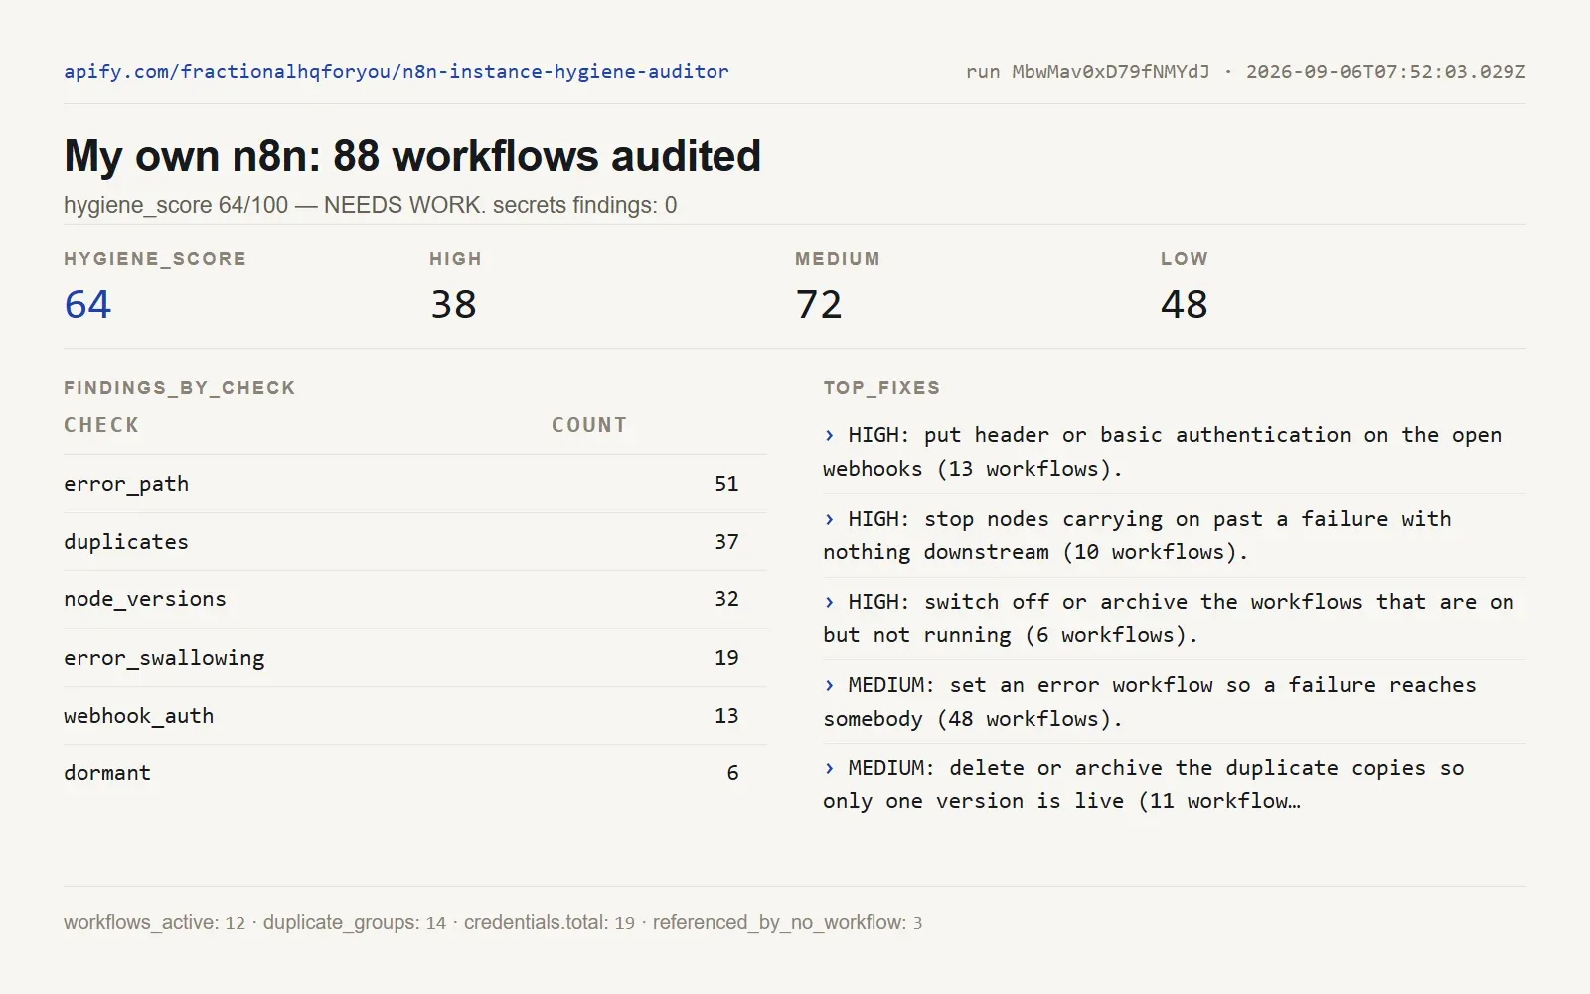Viewport: 1590px width, 994px height.
Task: Click the credentials.total: 19 footer entry
Action: pyautogui.click(x=550, y=923)
